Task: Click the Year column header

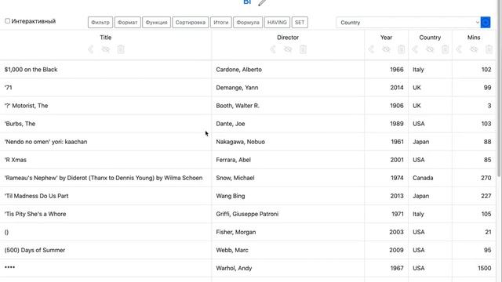Action: (386, 38)
